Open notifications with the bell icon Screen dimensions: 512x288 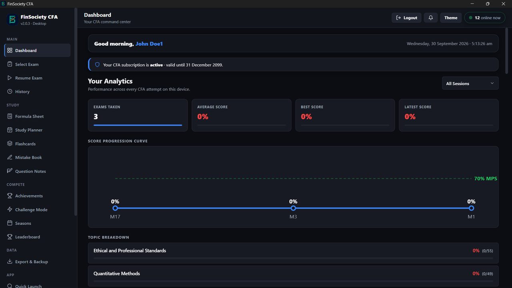pos(431,18)
